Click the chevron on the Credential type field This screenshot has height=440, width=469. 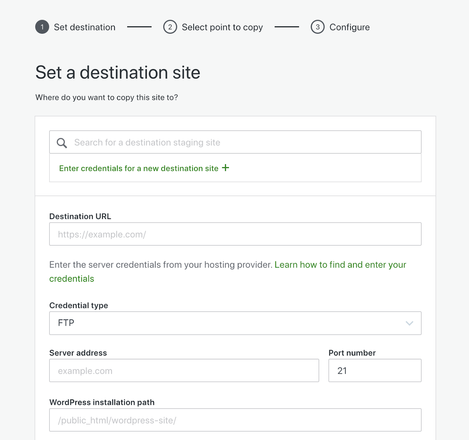[410, 323]
